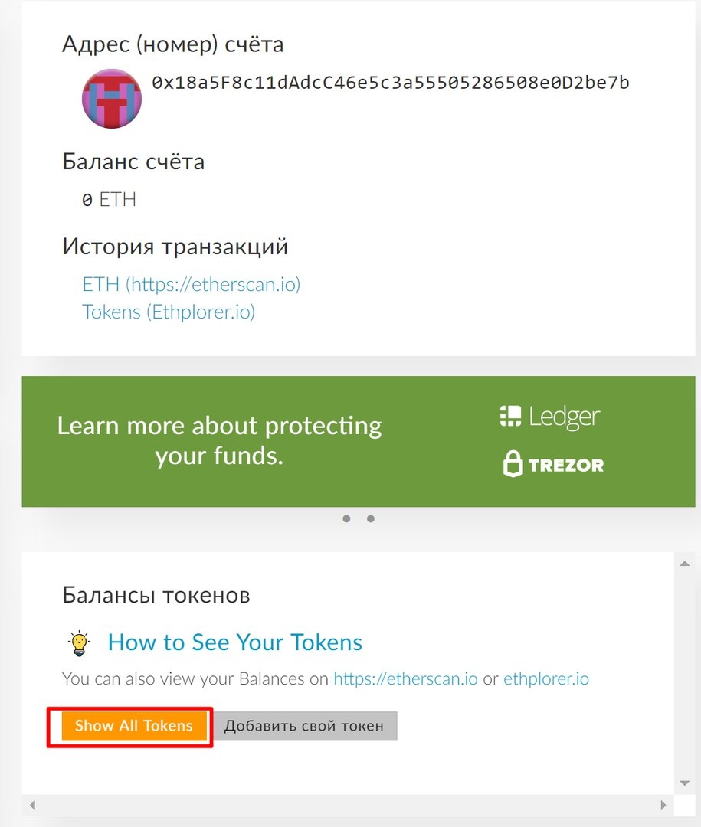Click the left horizontal scroll arrow
The height and width of the screenshot is (827, 701).
click(31, 806)
